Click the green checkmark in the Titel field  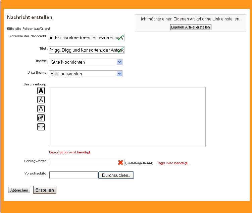tap(121, 50)
